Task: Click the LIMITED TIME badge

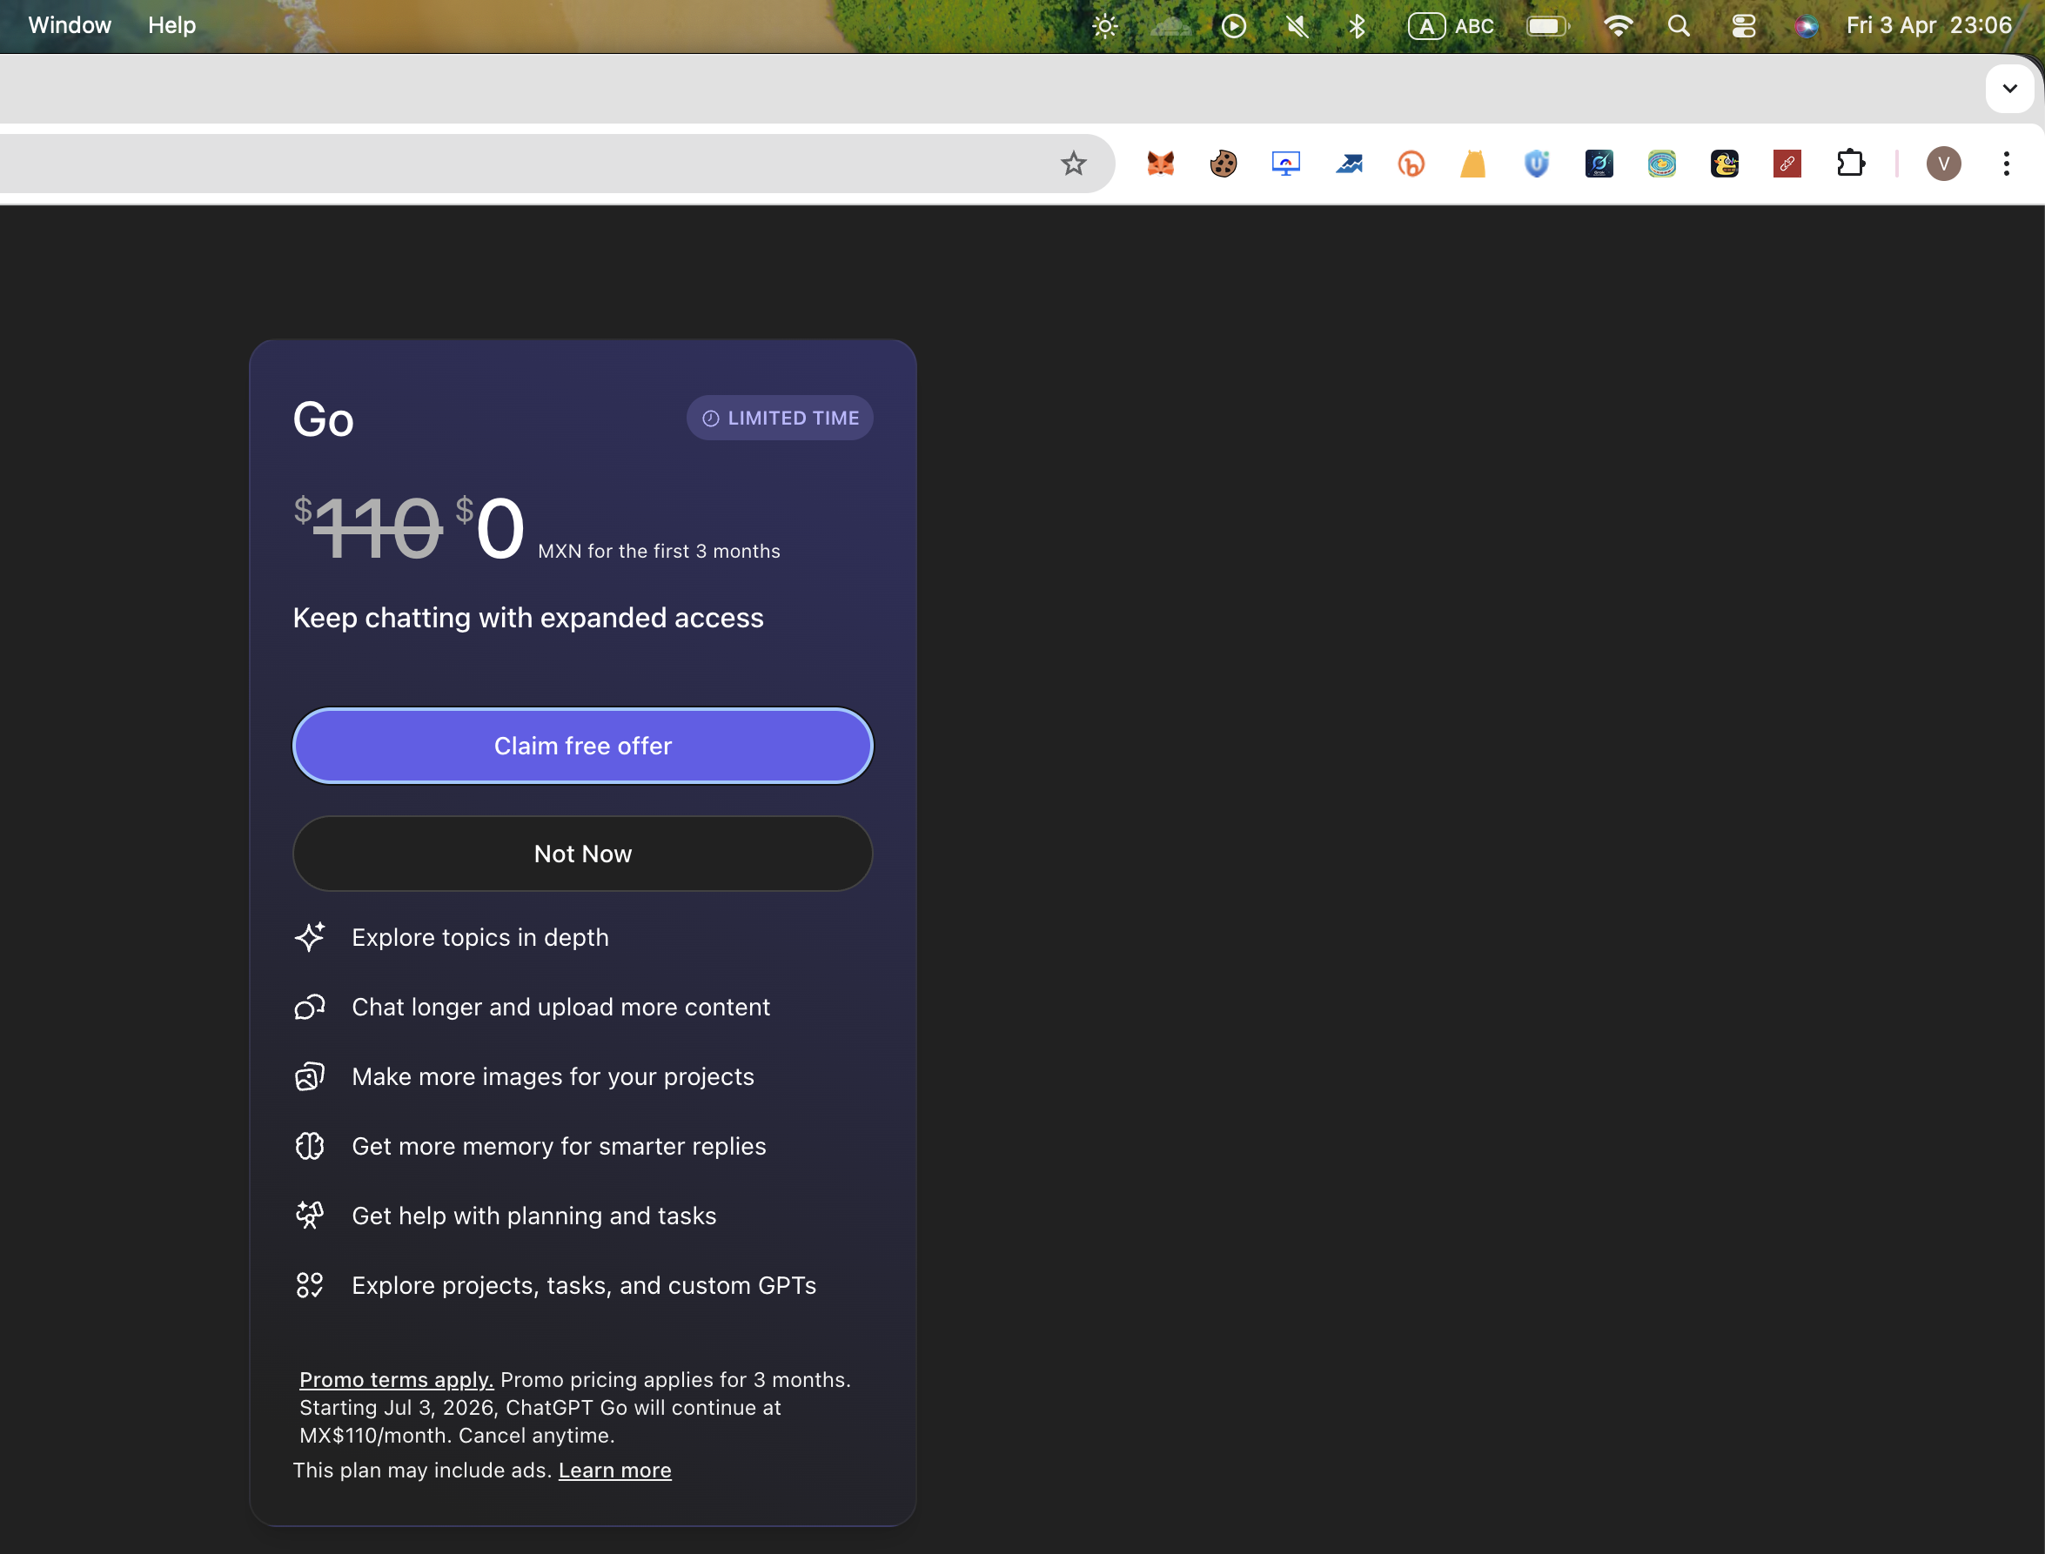Action: coord(780,419)
